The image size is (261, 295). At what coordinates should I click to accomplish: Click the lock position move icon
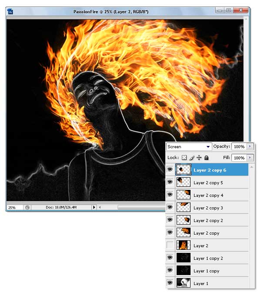click(199, 158)
